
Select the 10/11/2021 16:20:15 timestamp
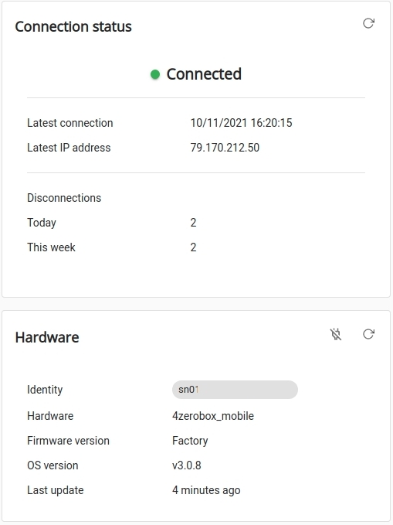pos(241,123)
